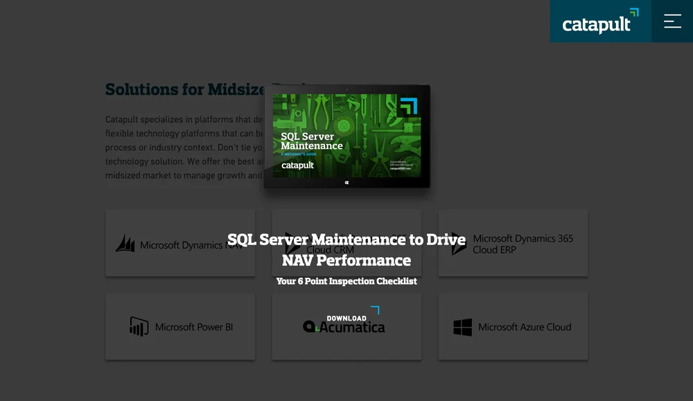Click the Microsoft Power BI bar-chart icon
This screenshot has height=401, width=693.
pos(139,327)
